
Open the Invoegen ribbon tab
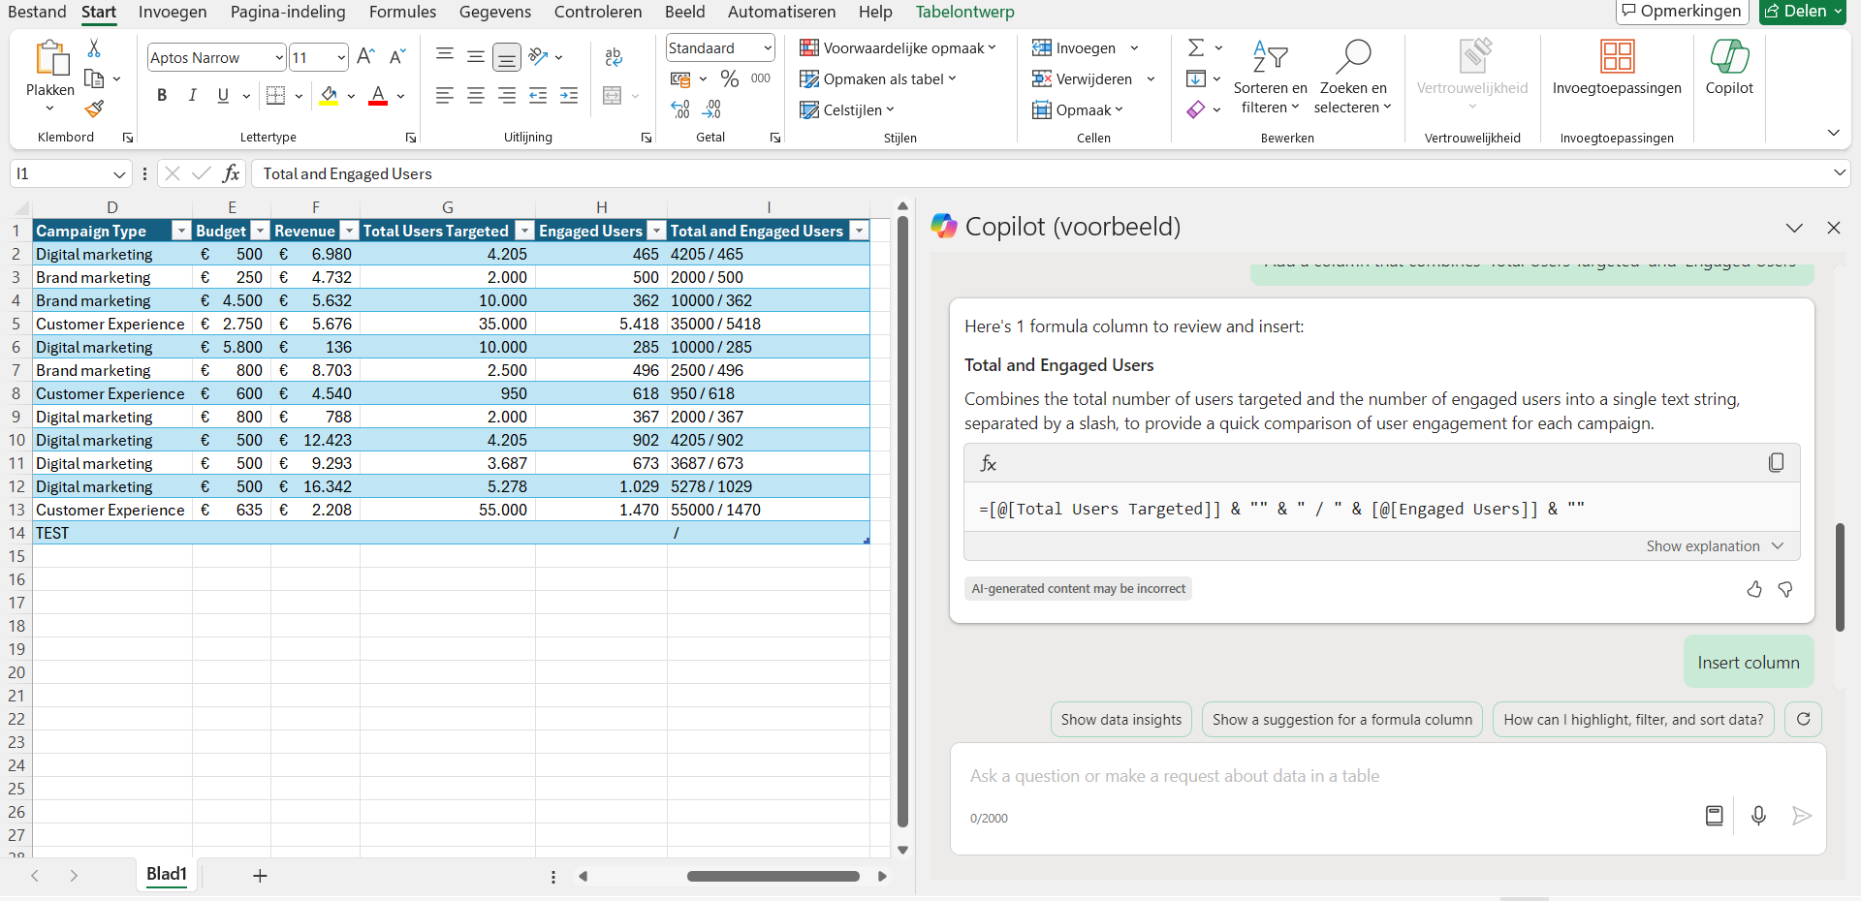173,12
